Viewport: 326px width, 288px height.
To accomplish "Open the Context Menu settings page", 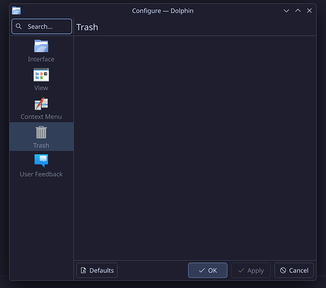I will pyautogui.click(x=41, y=108).
